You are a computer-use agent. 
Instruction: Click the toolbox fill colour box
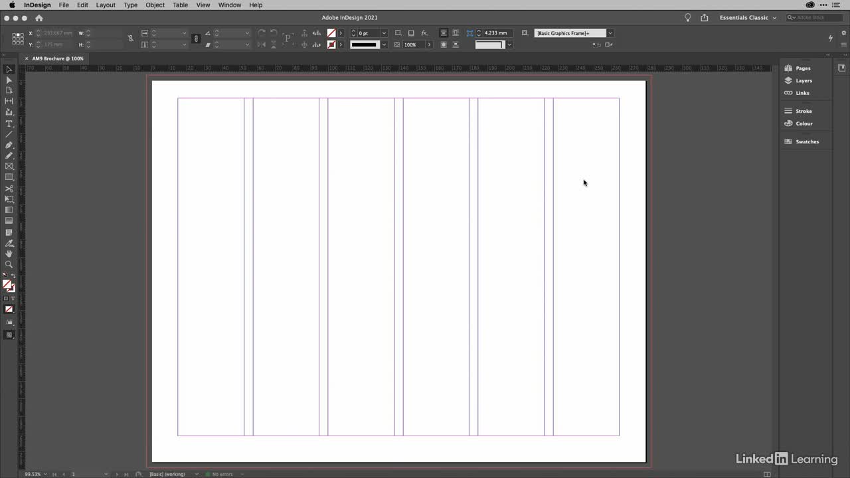click(x=7, y=284)
